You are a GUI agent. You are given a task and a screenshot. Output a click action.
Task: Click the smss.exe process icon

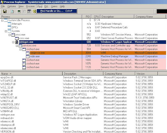(x=13, y=35)
